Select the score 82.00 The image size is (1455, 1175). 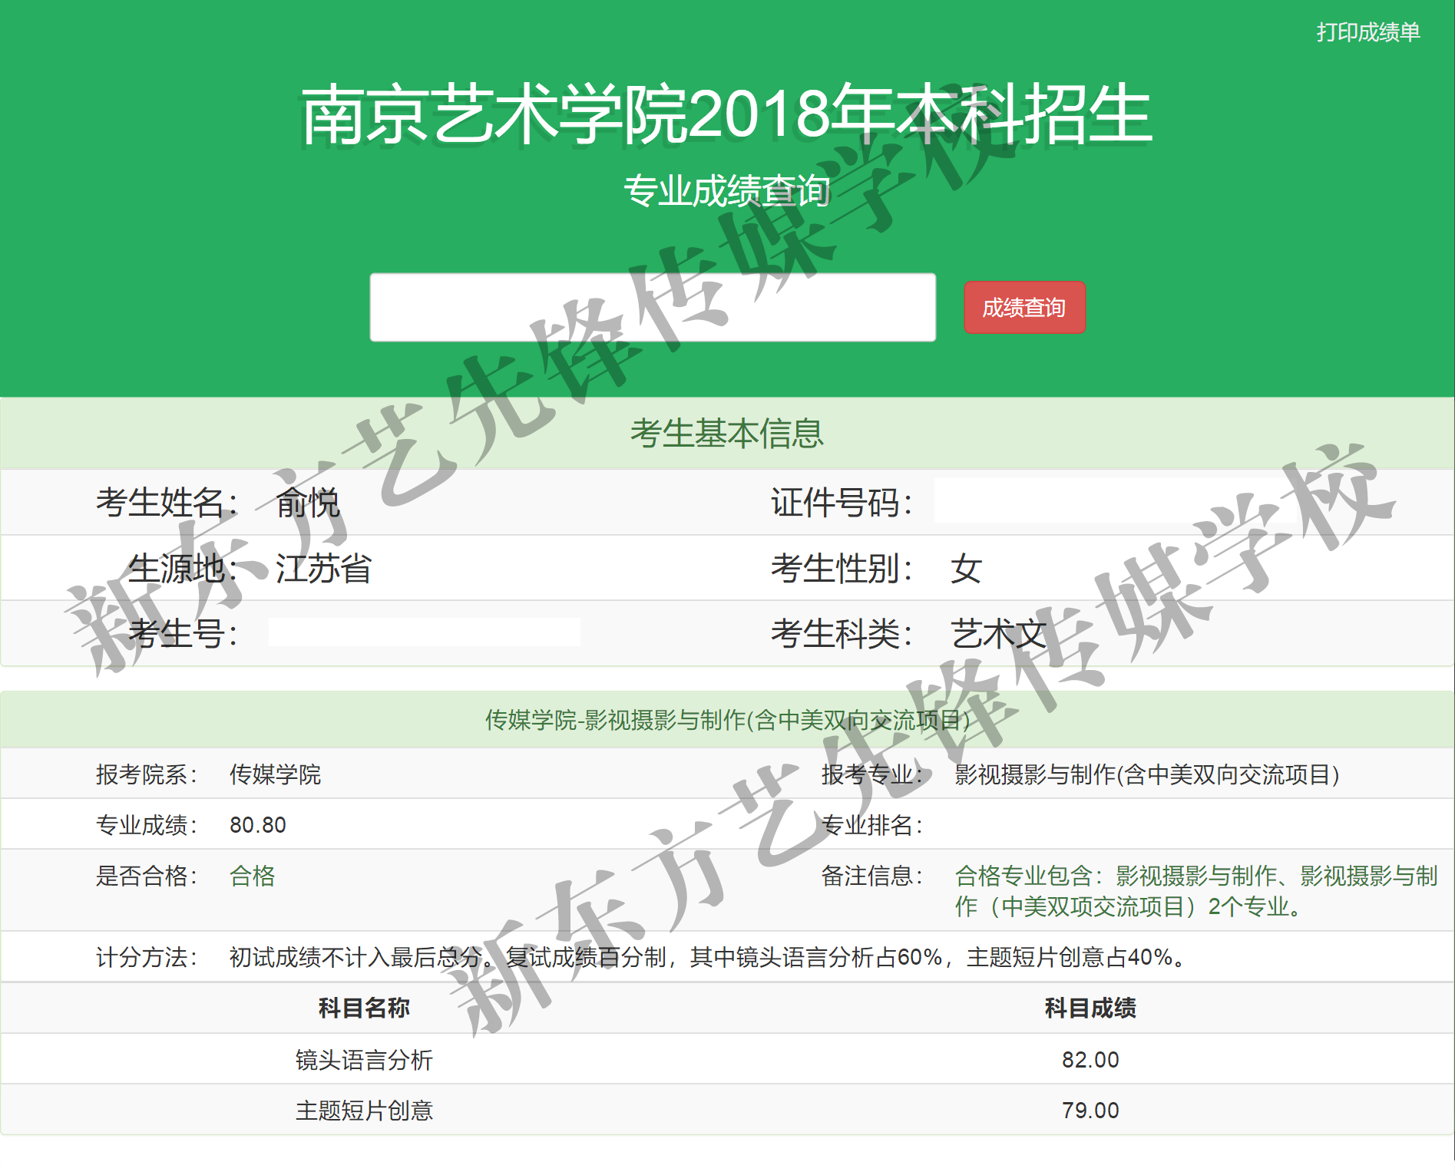1090,1060
